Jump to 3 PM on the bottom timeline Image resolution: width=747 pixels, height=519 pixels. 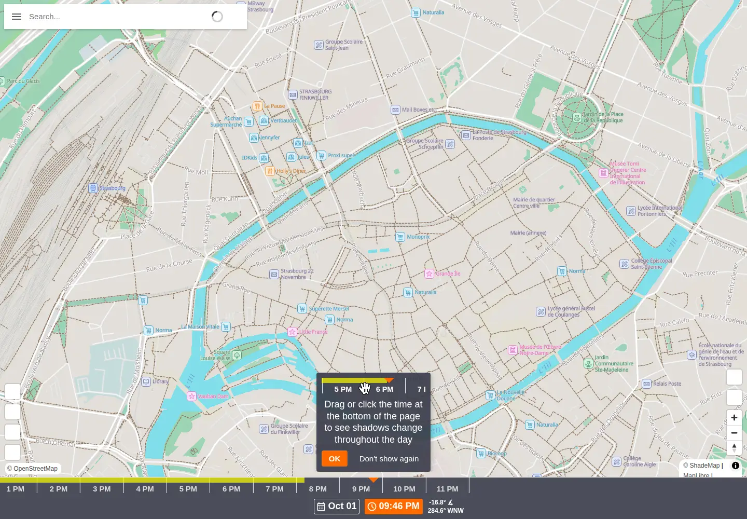[x=102, y=489]
